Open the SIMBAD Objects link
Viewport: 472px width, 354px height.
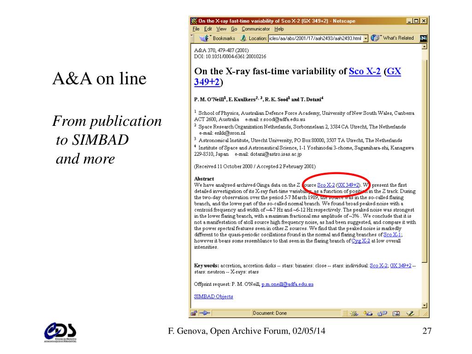click(213, 296)
